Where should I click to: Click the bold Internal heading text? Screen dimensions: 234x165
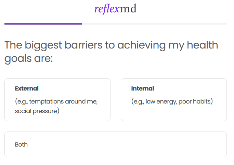tap(143, 88)
